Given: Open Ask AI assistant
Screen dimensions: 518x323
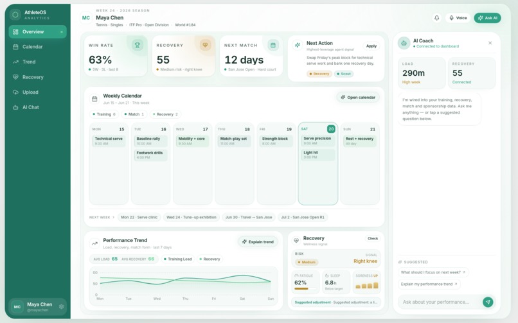Looking at the screenshot, I should pyautogui.click(x=487, y=18).
